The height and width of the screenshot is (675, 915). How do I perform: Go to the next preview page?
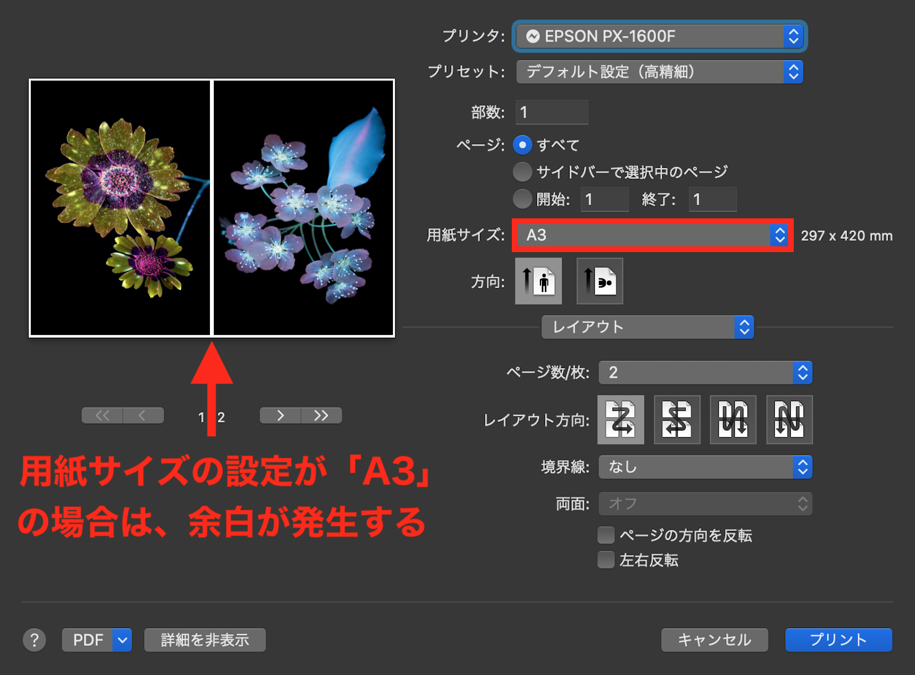point(280,416)
